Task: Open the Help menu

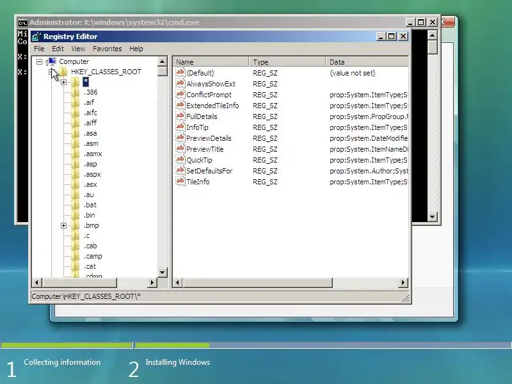Action: tap(136, 49)
